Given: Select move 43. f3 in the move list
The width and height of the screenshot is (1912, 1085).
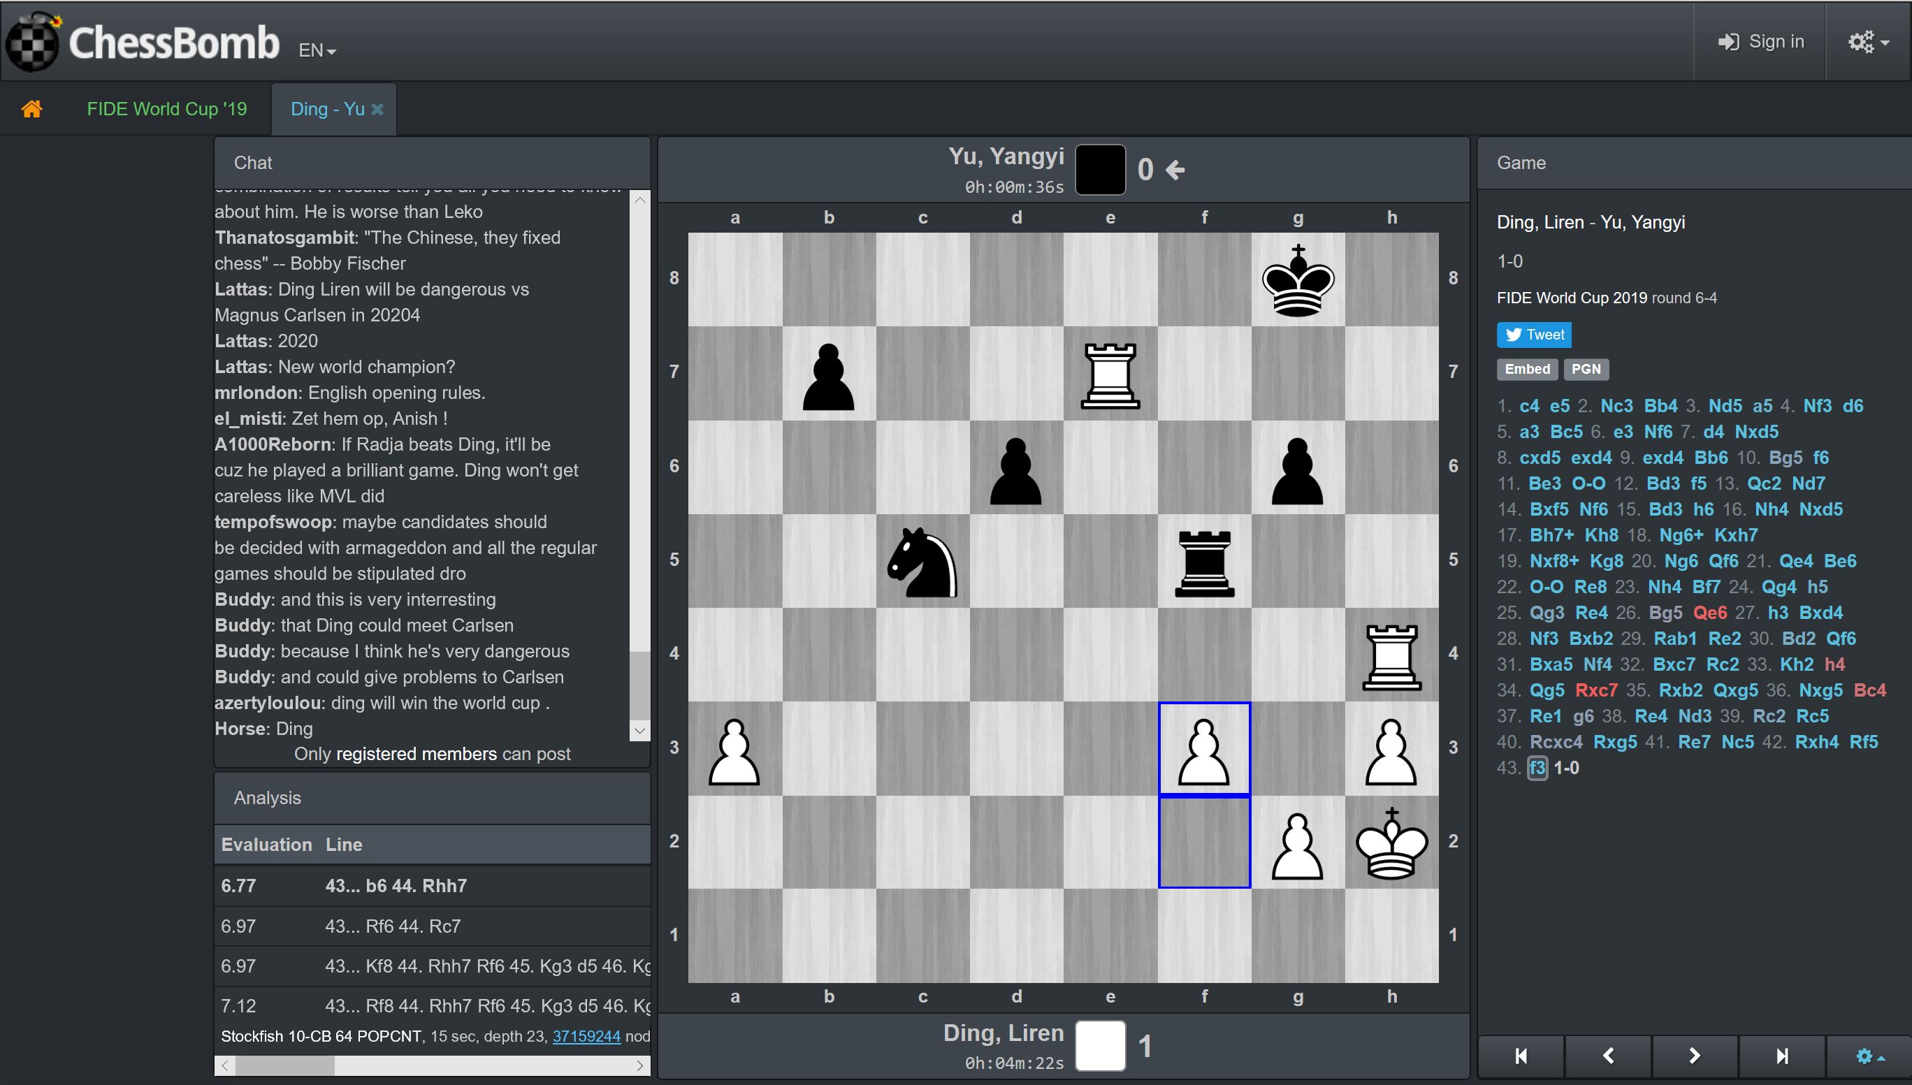Looking at the screenshot, I should point(1537,768).
